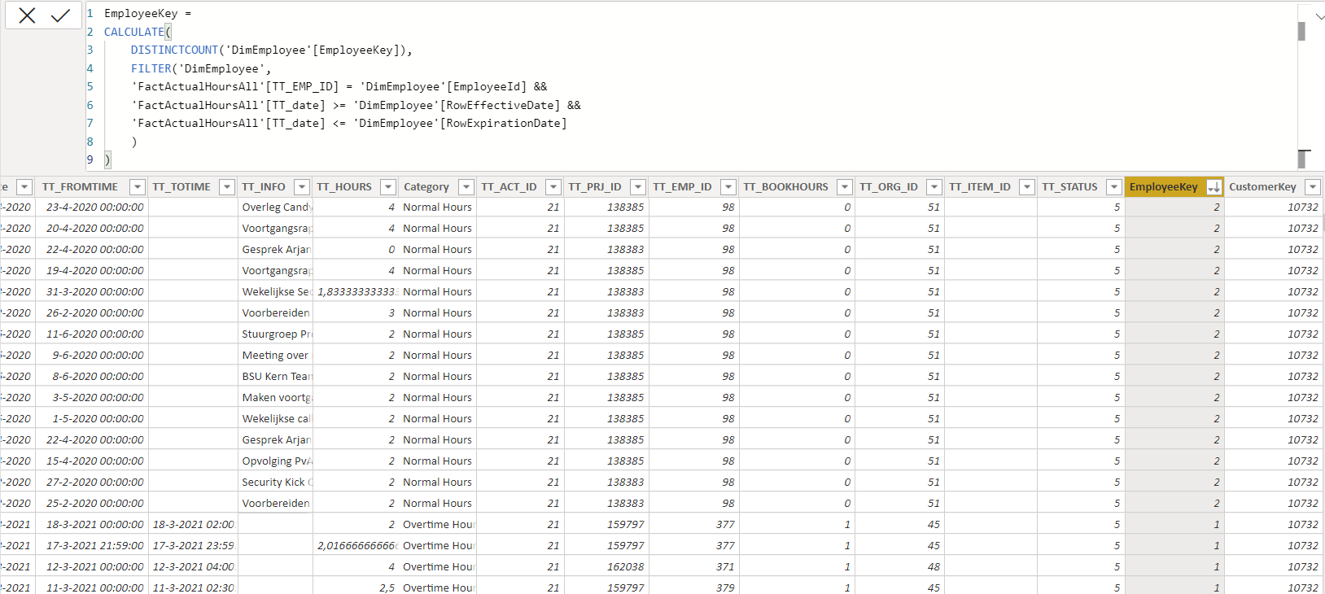
Task: Click the FILTER function in the formula
Action: [x=151, y=69]
